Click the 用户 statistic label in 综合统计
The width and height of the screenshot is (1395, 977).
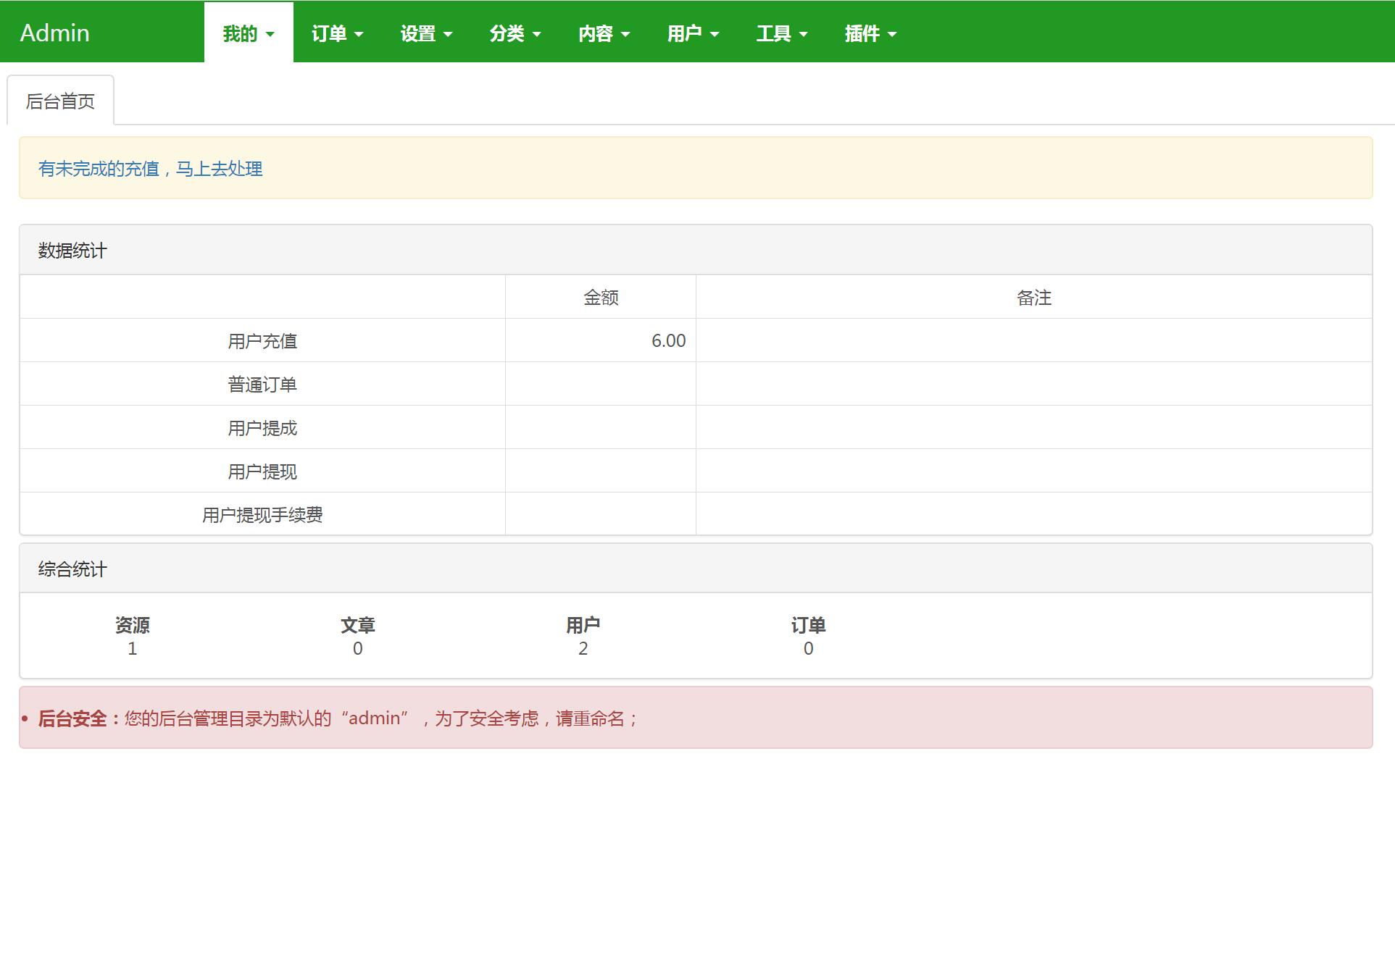pyautogui.click(x=583, y=625)
